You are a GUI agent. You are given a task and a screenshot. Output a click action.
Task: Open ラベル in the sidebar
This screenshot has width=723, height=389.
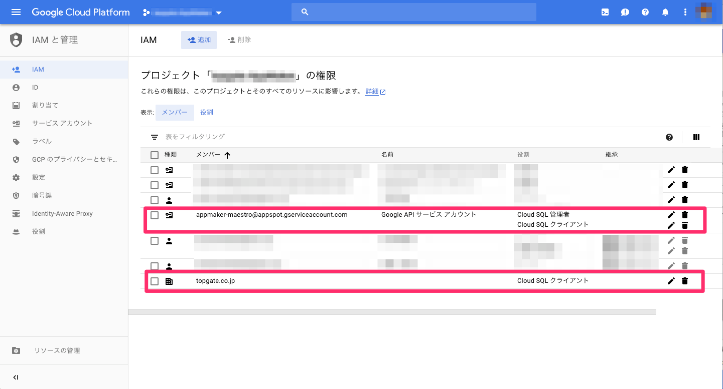64,141
